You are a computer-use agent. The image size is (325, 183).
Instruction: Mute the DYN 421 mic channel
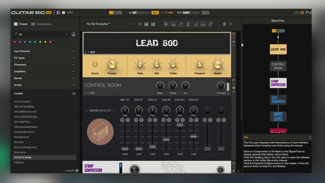[x=177, y=120]
